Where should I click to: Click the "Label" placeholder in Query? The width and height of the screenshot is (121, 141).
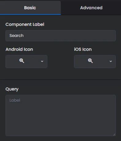15,100
